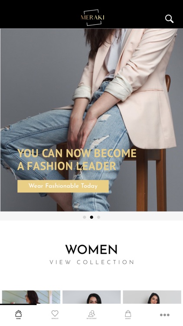Open My Account profile icon
This screenshot has width=183, height=326.
(91, 313)
